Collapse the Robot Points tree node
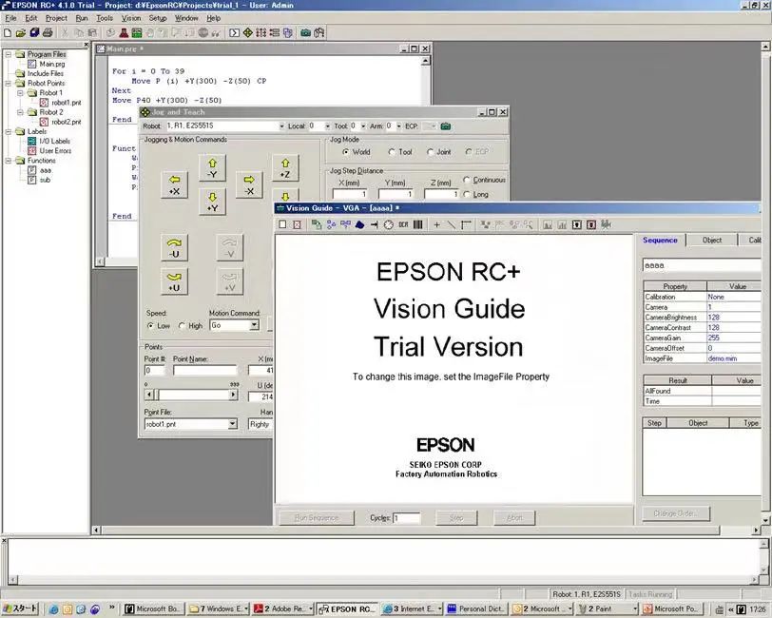 tap(9, 84)
